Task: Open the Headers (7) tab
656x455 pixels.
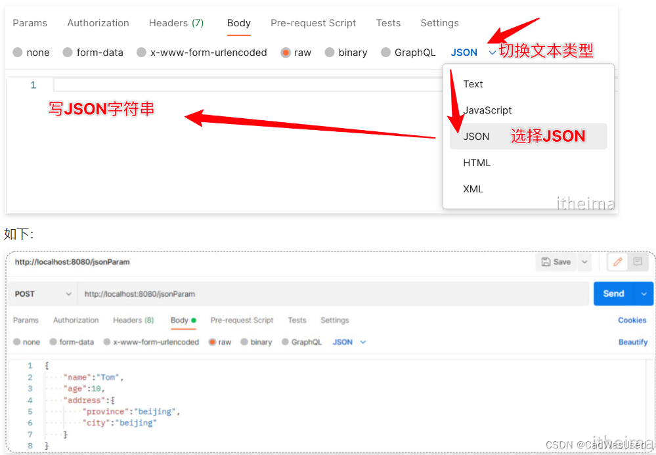Action: point(176,23)
